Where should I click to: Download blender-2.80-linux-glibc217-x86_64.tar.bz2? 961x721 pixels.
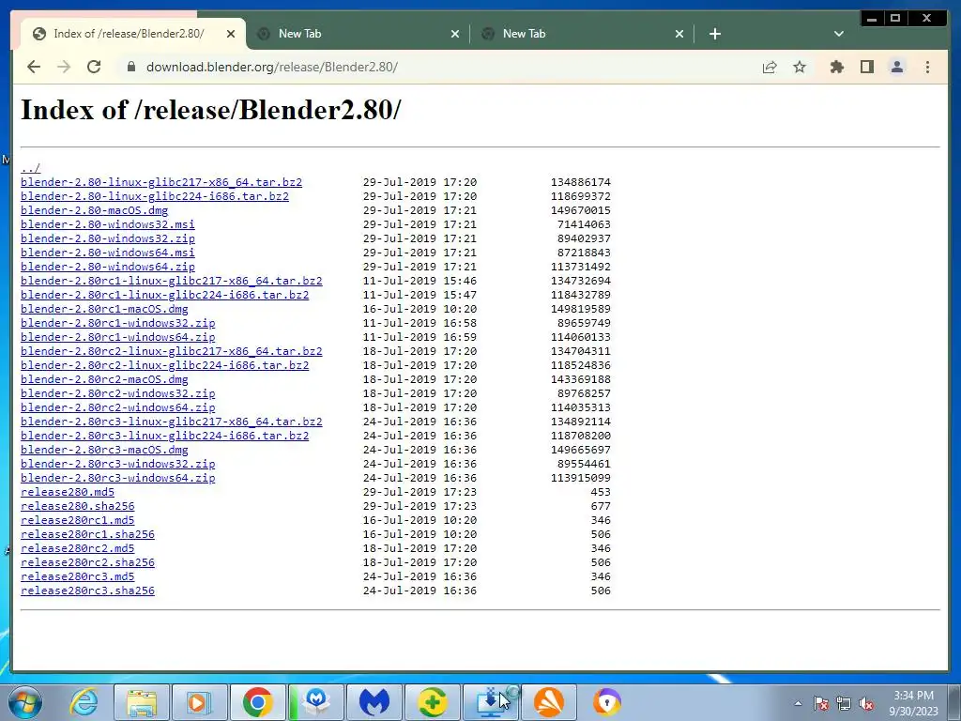pyautogui.click(x=161, y=182)
